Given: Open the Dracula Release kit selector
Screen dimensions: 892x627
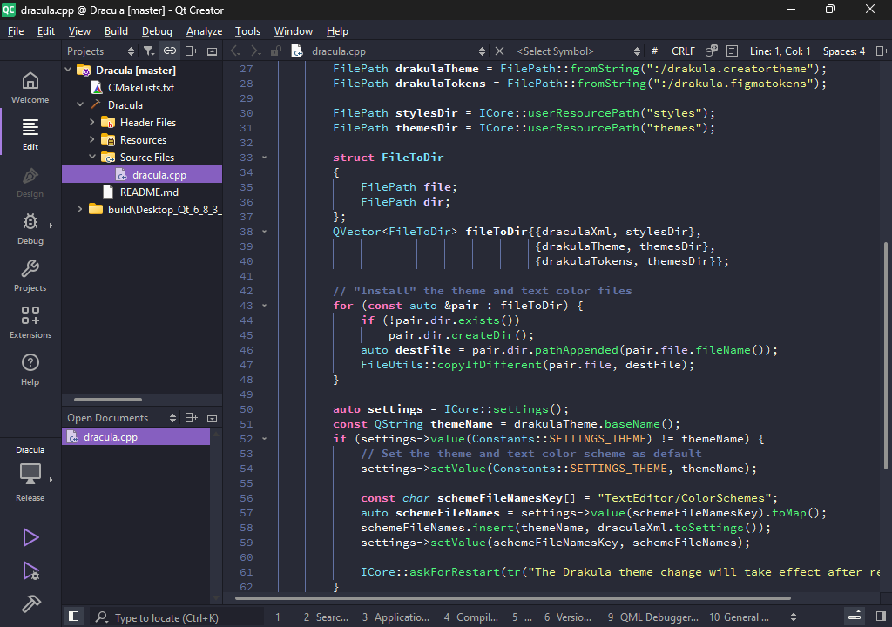Looking at the screenshot, I should (30, 474).
